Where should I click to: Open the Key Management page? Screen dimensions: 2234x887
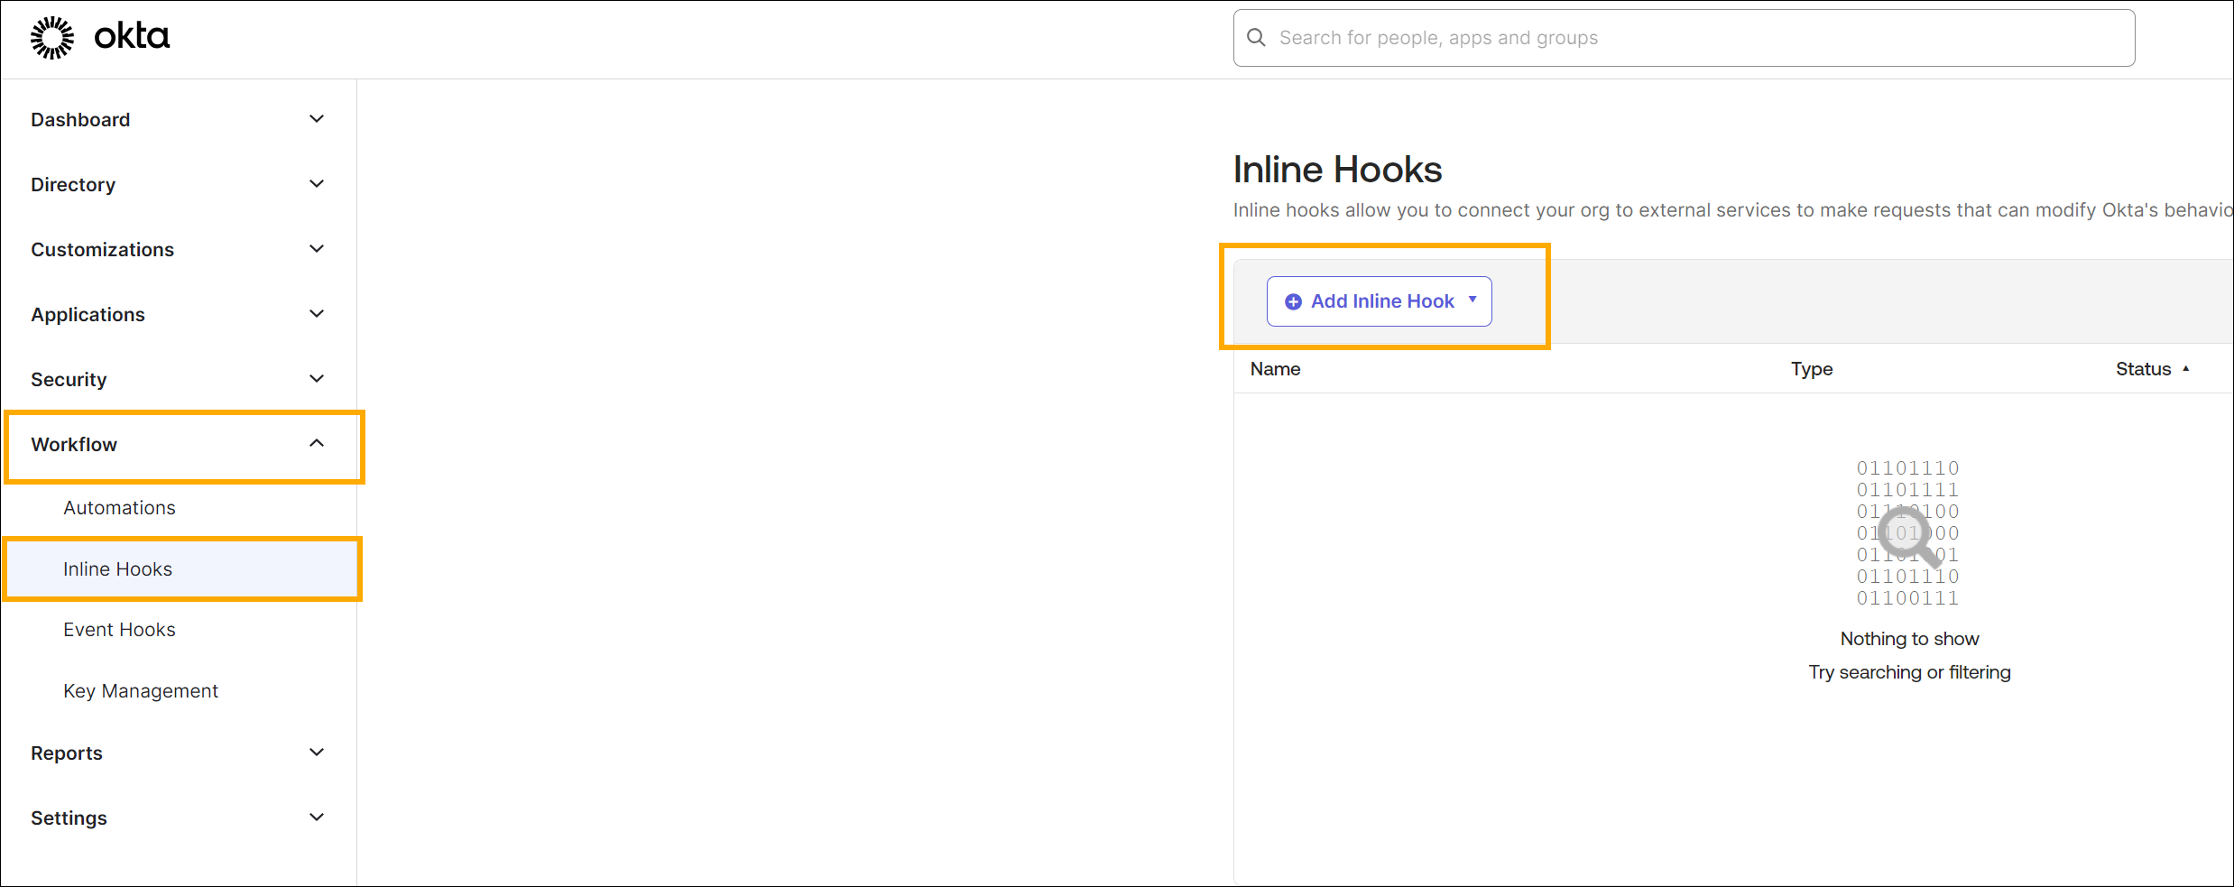(141, 690)
